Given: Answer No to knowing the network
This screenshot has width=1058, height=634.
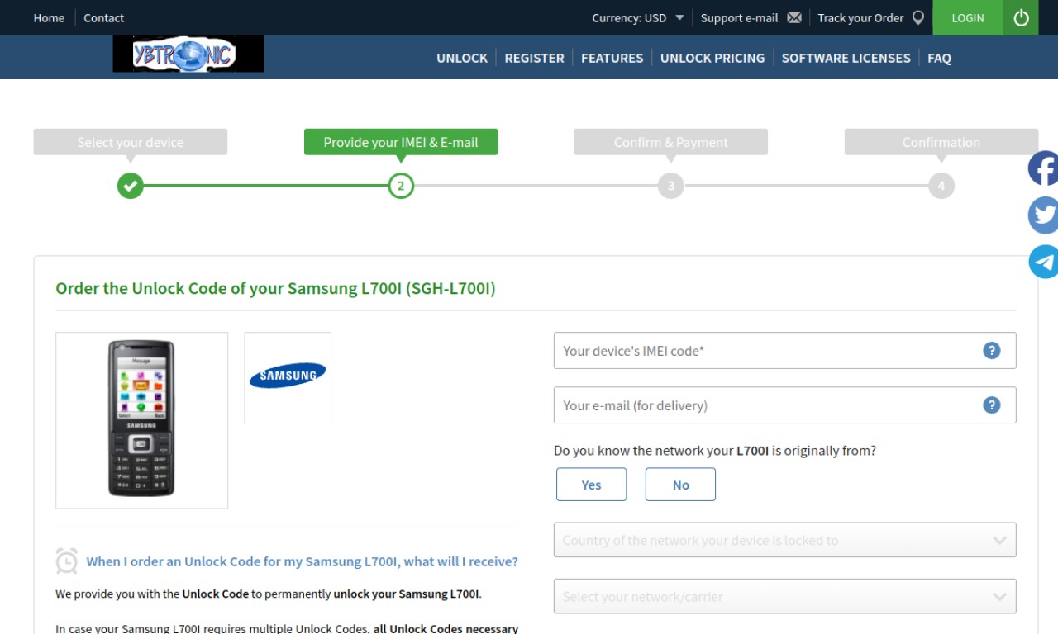Looking at the screenshot, I should 680,485.
